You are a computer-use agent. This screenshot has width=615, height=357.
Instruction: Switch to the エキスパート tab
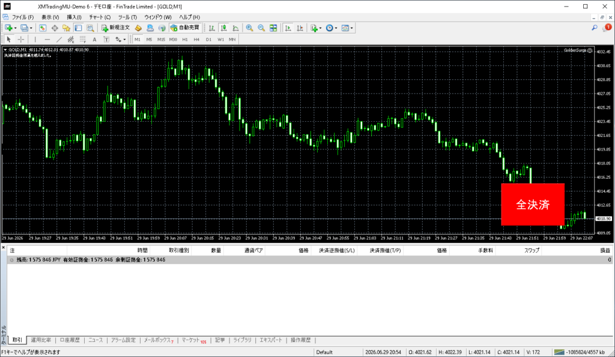[x=271, y=340]
